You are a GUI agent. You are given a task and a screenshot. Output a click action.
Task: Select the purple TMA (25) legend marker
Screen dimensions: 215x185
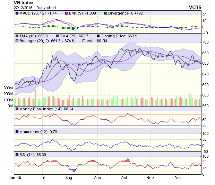pyautogui.click(x=57, y=36)
